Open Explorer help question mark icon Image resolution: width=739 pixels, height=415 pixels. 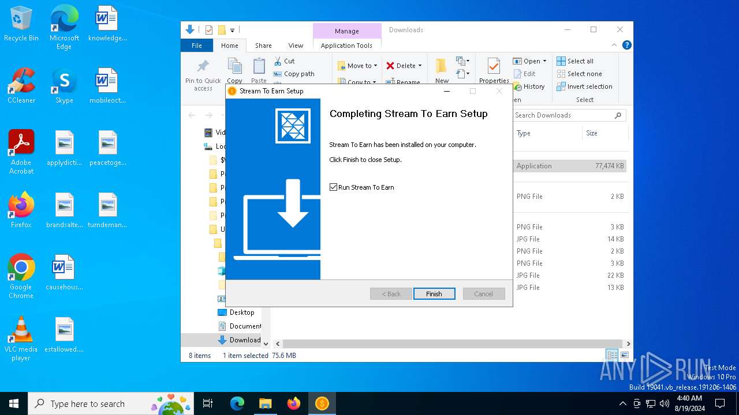[x=626, y=45]
